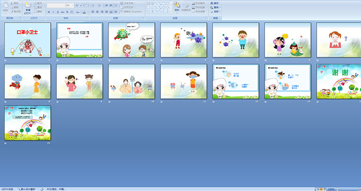The width and height of the screenshot is (361, 191).
Task: Select the 谢谢 rainbow slide thumbnail
Action: pyautogui.click(x=339, y=81)
